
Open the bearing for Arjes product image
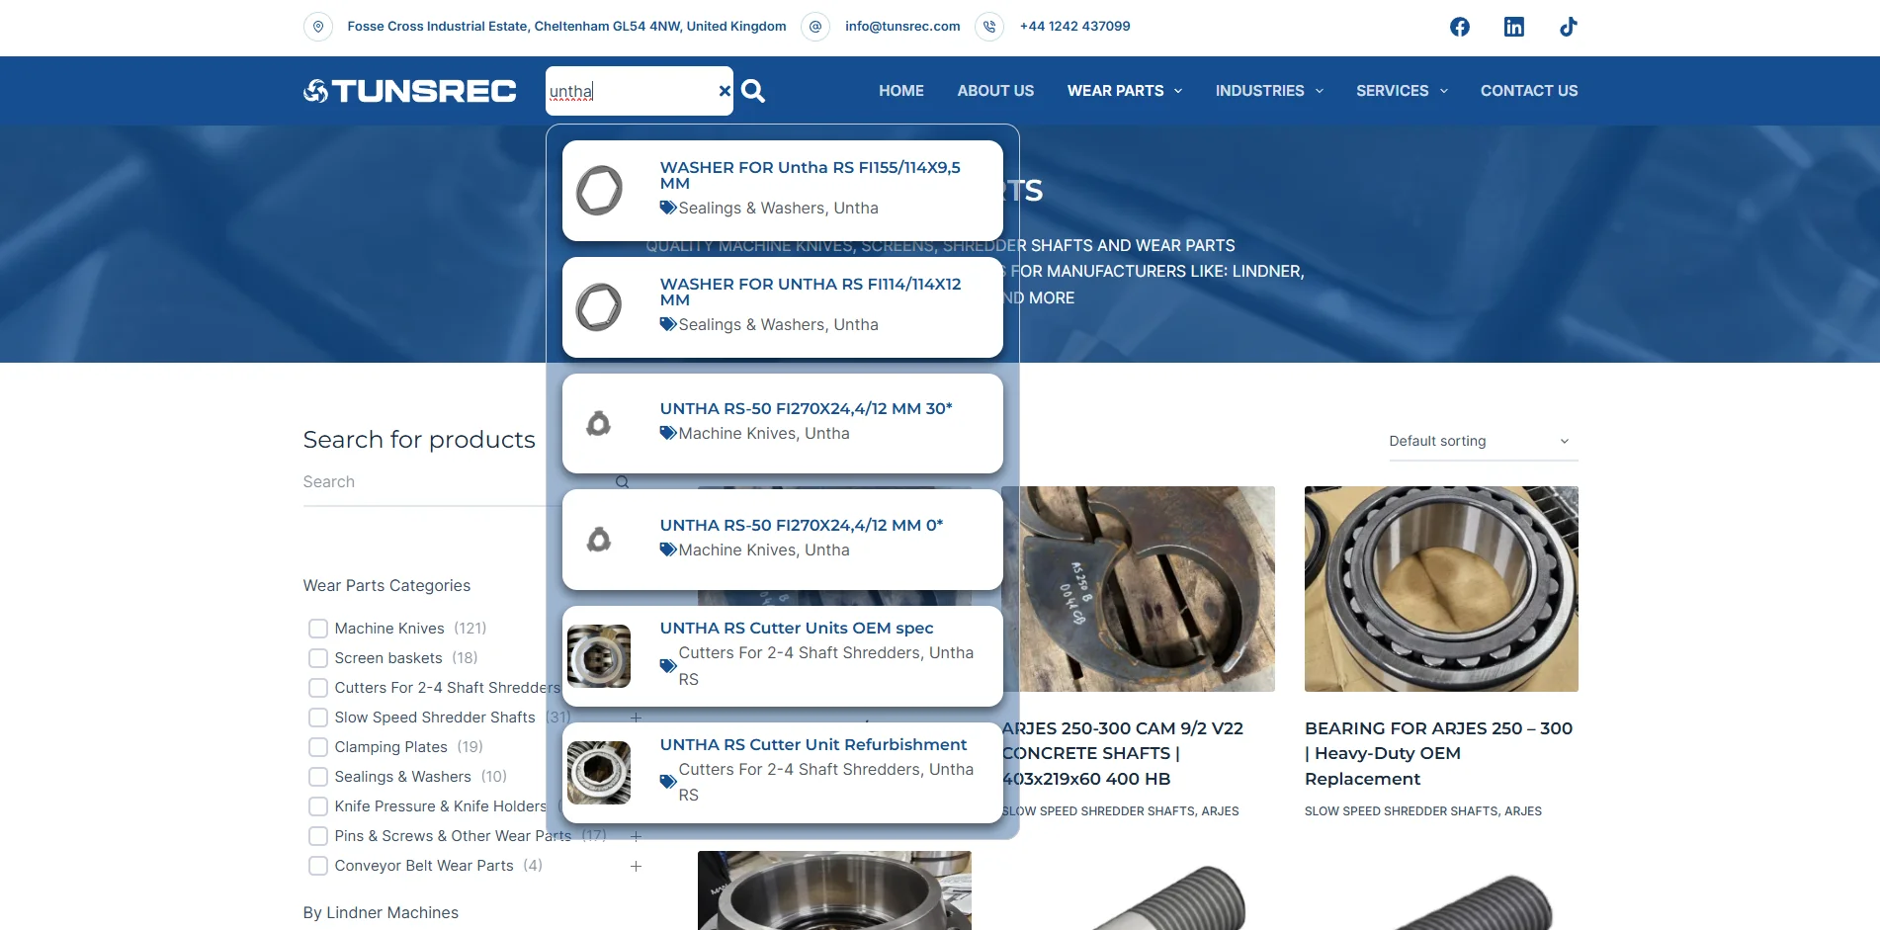1441,589
